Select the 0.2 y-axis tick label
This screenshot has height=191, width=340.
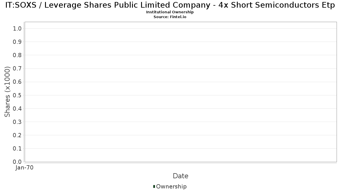[17, 135]
